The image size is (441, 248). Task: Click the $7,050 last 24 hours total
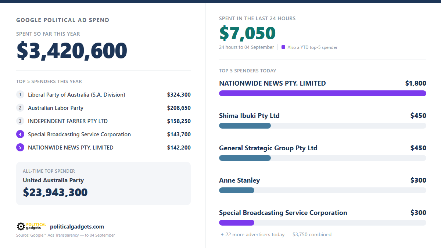click(247, 33)
